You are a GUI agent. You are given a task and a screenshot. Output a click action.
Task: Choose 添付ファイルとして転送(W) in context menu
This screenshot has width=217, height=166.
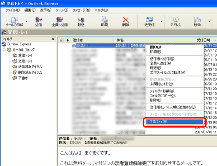tap(168, 72)
